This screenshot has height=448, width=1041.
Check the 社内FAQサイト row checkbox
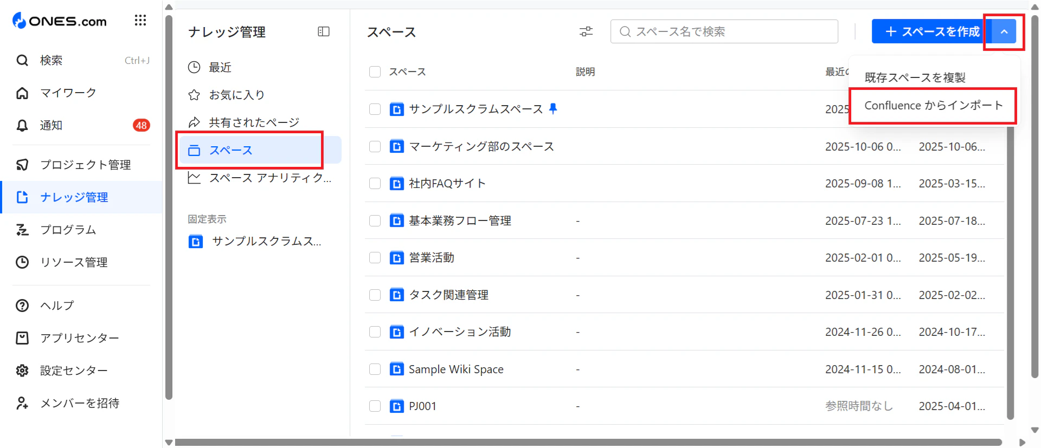pos(375,183)
